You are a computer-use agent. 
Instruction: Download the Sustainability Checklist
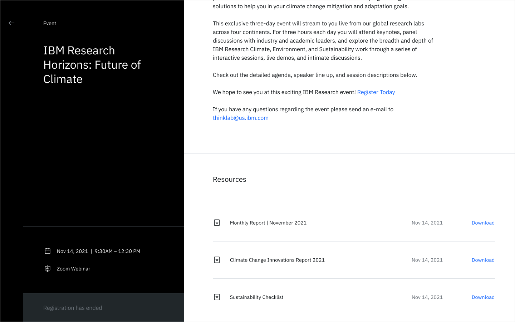[x=483, y=297]
